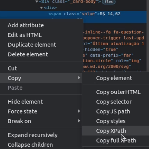This screenshot has width=149, height=149.
Task: Click the 'popover-trigger last-upd' text
Action: point(114,38)
